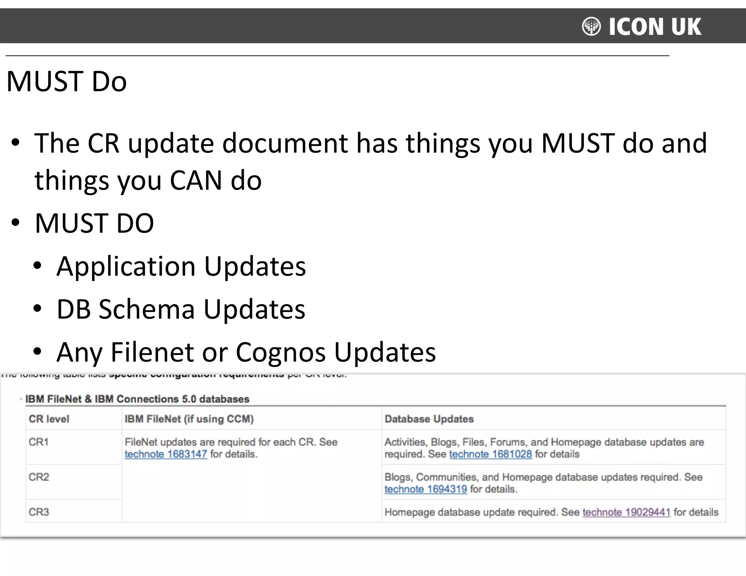Viewport: 746px width, 576px height.
Task: Open the technote 1694319 link
Action: click(x=425, y=489)
